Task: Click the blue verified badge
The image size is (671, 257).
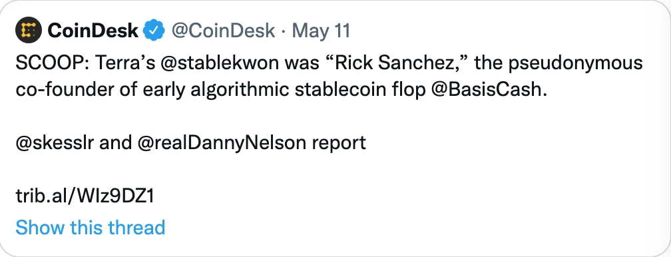Action: (x=154, y=31)
